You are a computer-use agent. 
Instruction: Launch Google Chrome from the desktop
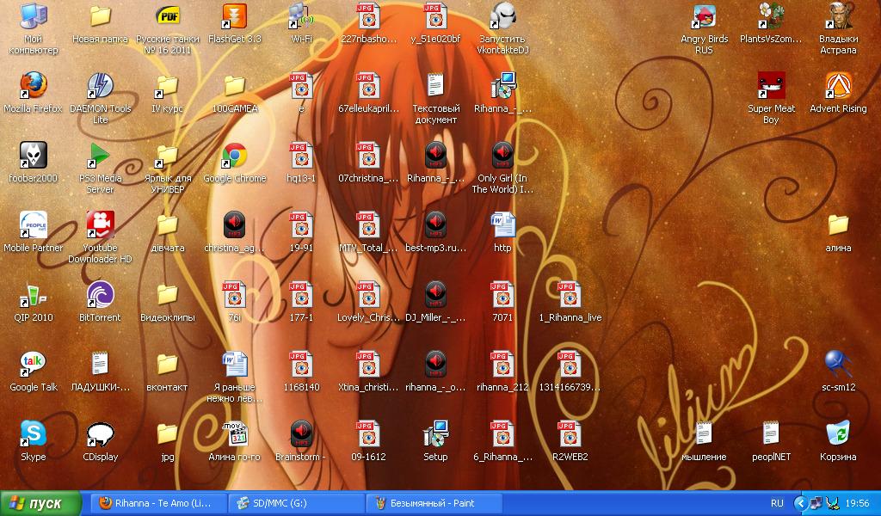[235, 156]
